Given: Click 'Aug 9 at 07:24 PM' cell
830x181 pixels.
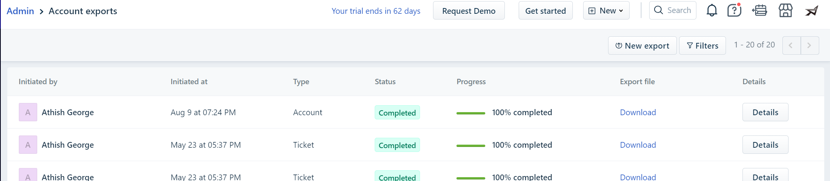Looking at the screenshot, I should coord(203,113).
